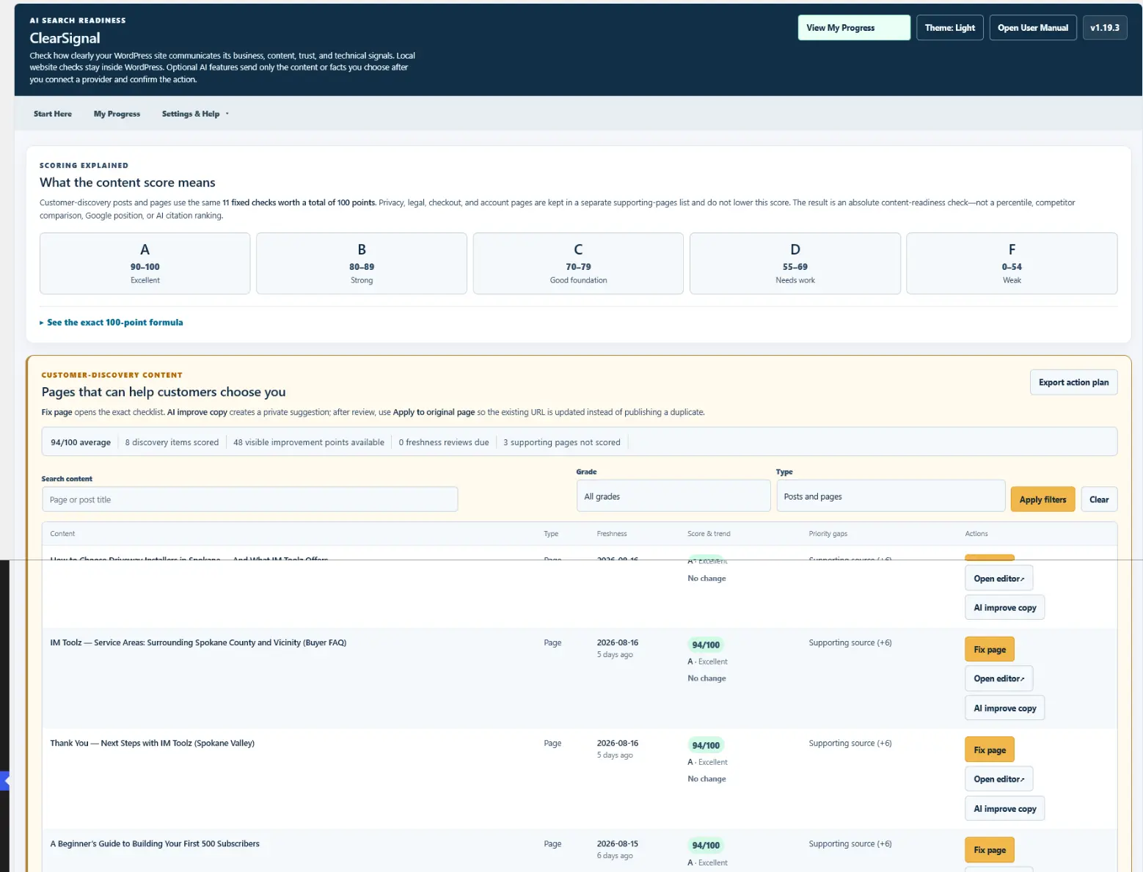The width and height of the screenshot is (1143, 872).
Task: Open the User Manual
Action: coord(1032,28)
